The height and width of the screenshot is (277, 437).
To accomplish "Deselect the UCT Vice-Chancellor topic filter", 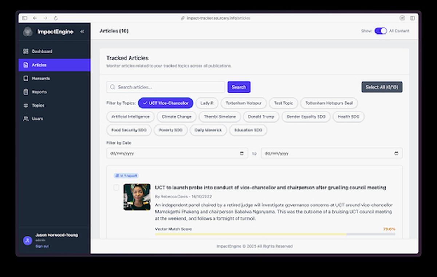I will click(x=166, y=103).
